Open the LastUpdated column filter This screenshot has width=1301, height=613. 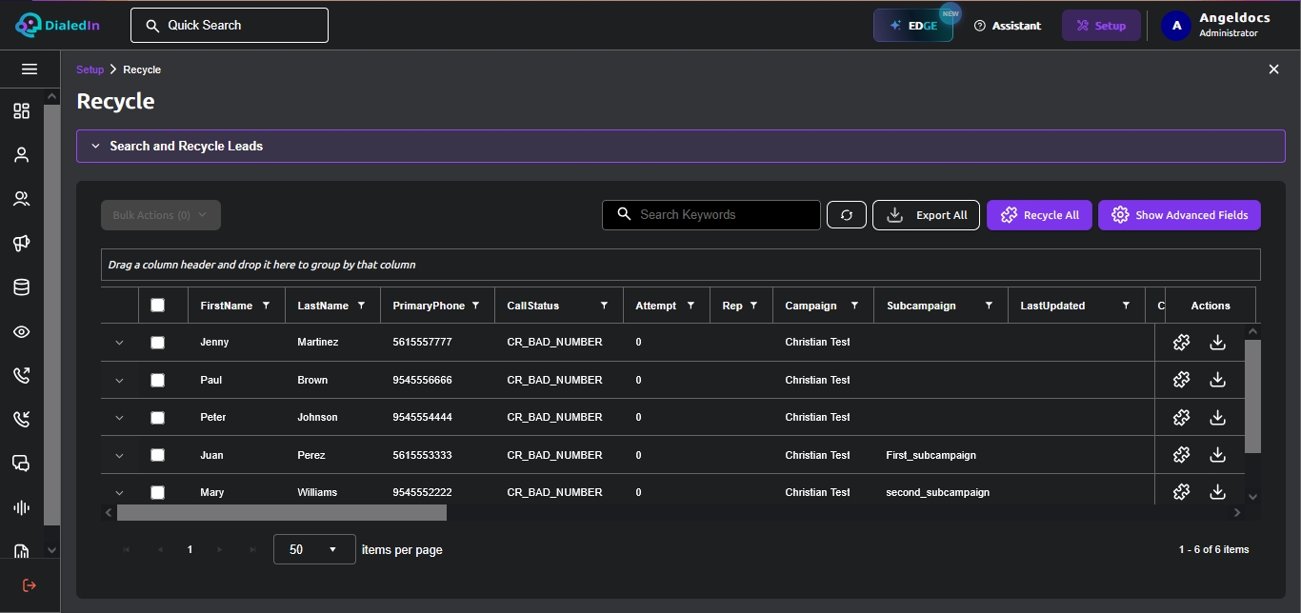click(x=1126, y=306)
